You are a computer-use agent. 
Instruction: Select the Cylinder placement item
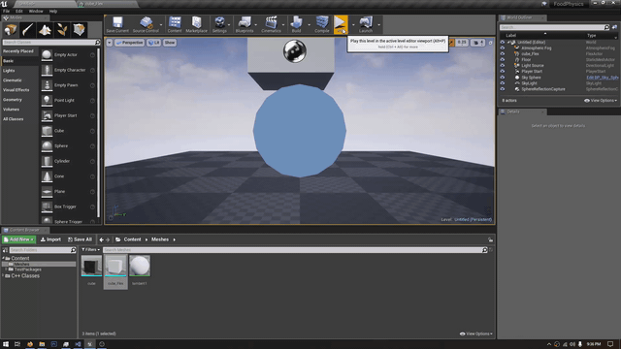coord(68,162)
